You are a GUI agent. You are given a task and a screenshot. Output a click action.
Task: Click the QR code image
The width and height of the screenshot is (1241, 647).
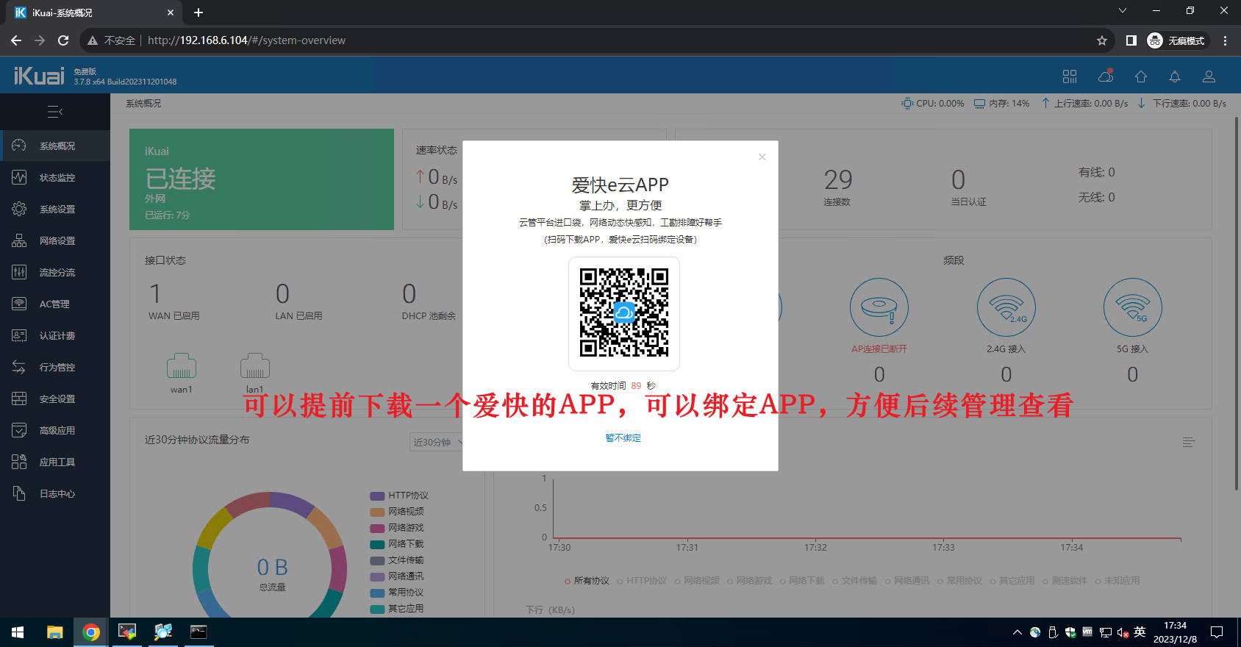[624, 312]
